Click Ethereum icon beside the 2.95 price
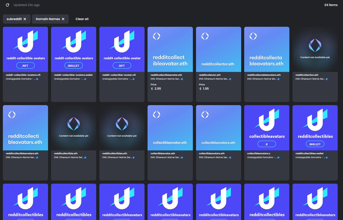Viewport: 343px width, 220px height. coord(152,89)
